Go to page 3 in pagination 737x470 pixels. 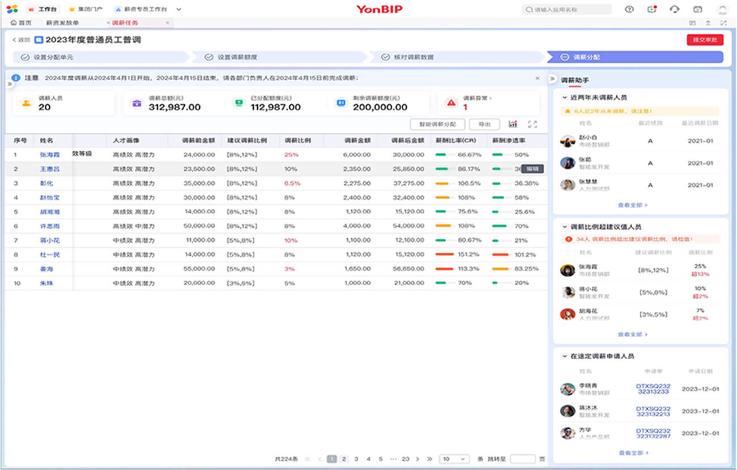point(356,459)
